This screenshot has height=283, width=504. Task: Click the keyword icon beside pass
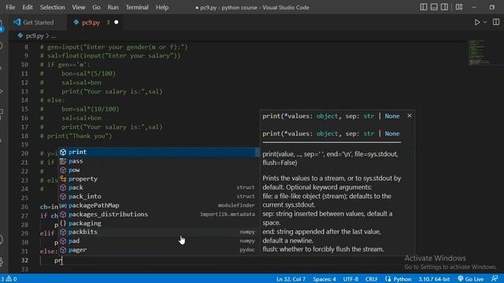(63, 161)
